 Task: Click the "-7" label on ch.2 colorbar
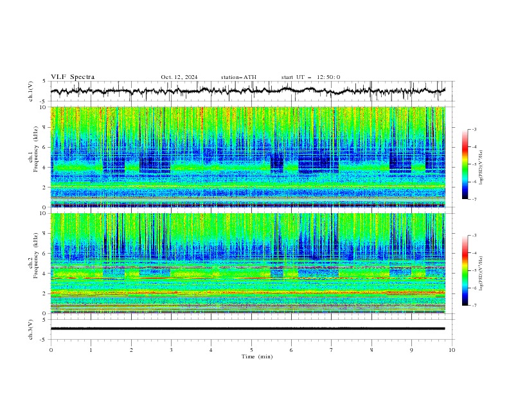(474, 306)
